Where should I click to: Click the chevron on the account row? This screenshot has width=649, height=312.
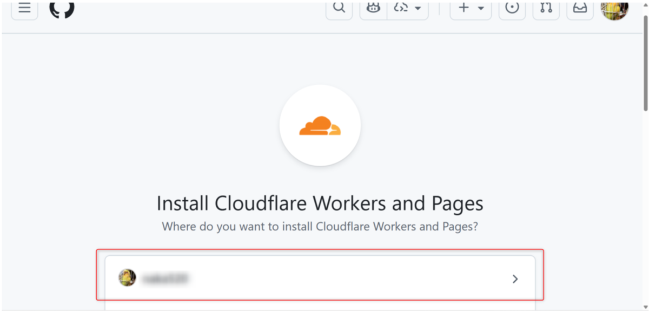(x=515, y=279)
